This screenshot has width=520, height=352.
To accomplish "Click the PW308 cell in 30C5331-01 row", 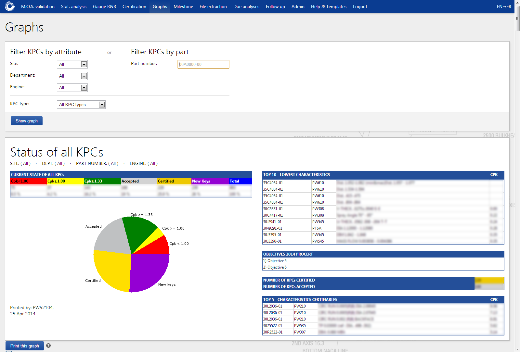I will tap(323, 209).
